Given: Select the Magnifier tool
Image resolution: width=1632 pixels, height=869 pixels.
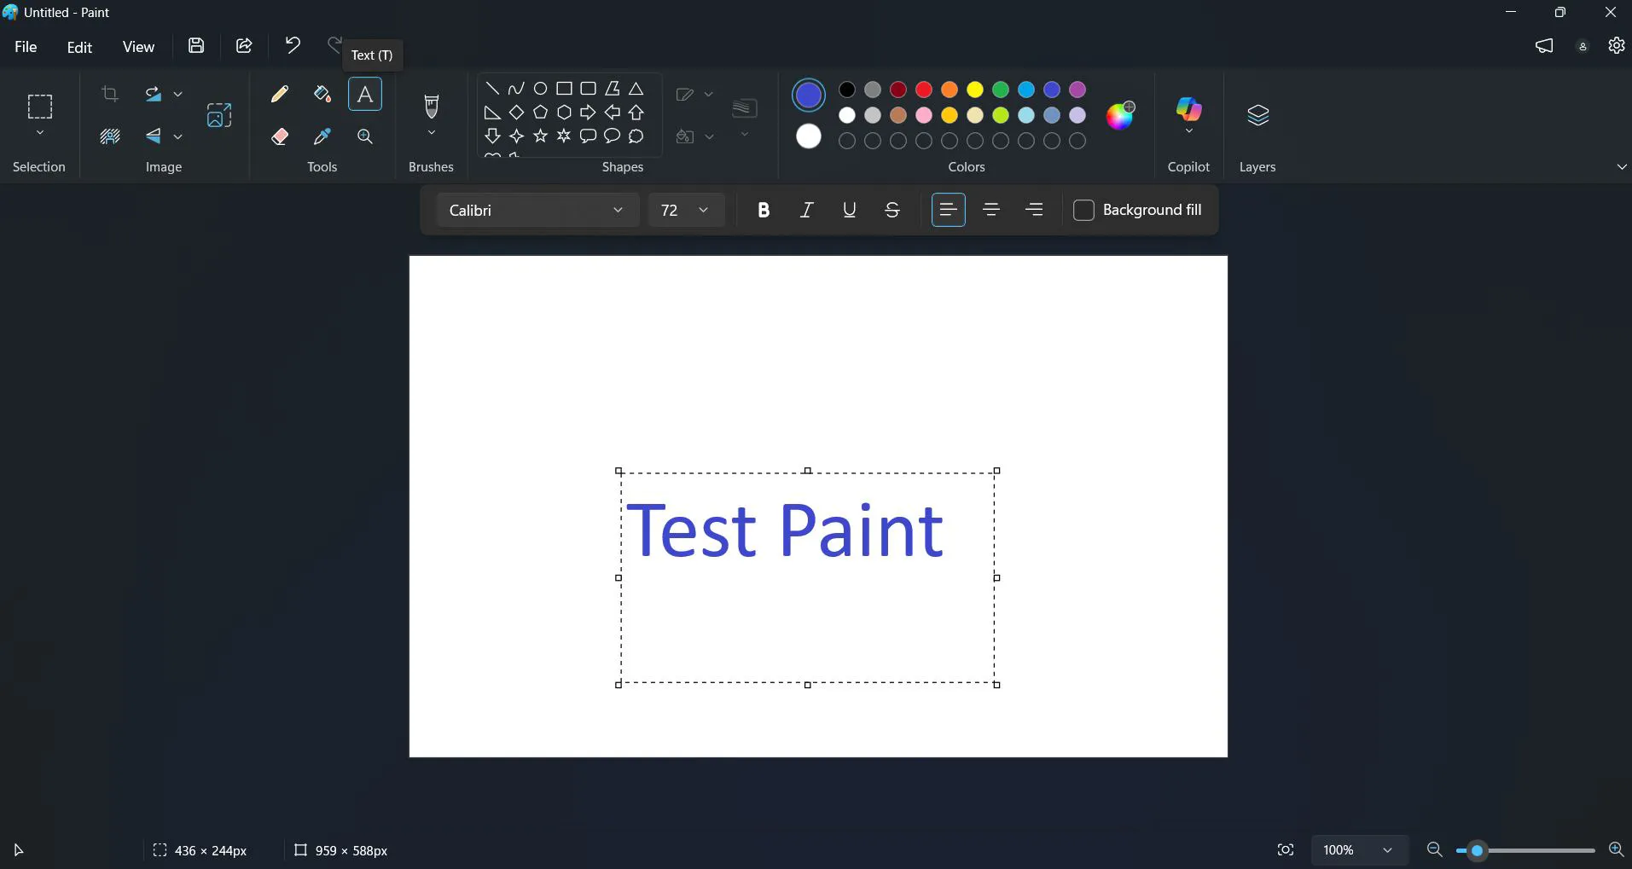Looking at the screenshot, I should point(364,136).
